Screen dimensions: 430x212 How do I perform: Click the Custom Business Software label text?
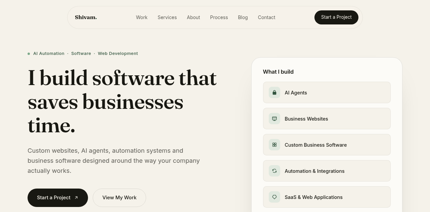click(316, 145)
